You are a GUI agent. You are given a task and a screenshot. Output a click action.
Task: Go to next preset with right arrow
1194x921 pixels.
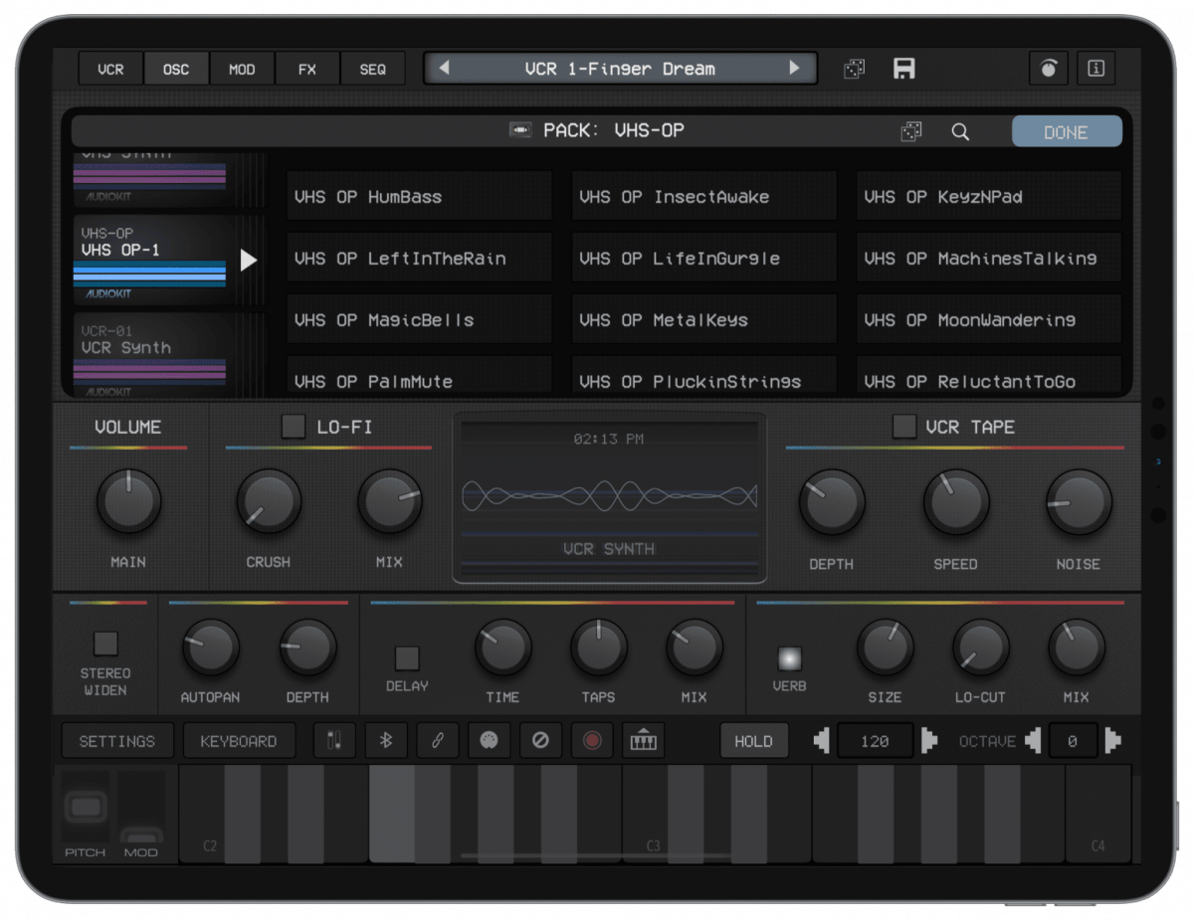[794, 69]
